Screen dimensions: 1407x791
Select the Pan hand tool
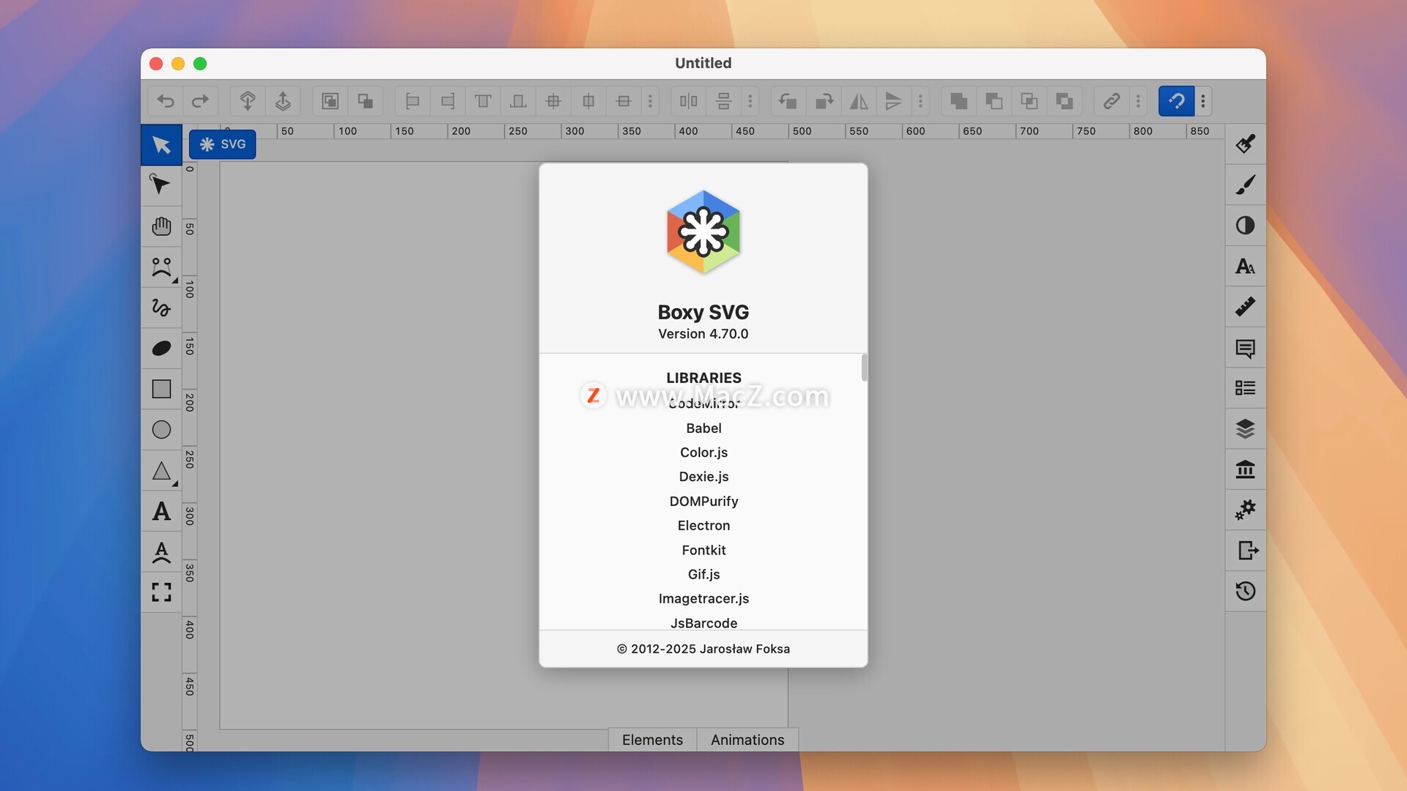click(x=161, y=226)
